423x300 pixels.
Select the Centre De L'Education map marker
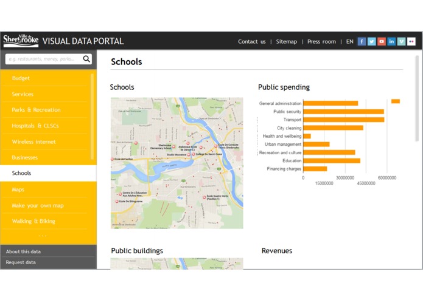pos(121,194)
